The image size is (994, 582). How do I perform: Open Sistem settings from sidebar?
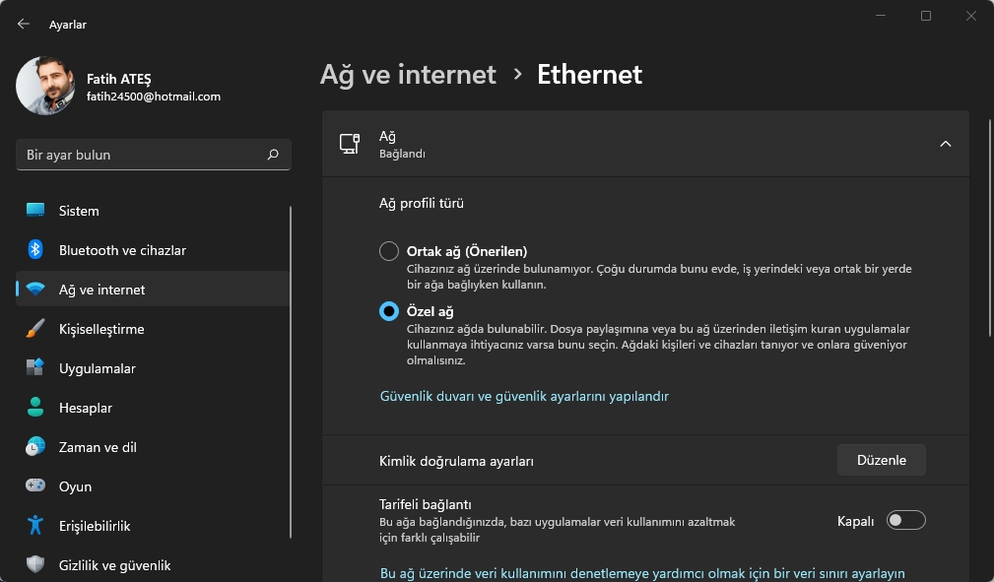point(79,211)
